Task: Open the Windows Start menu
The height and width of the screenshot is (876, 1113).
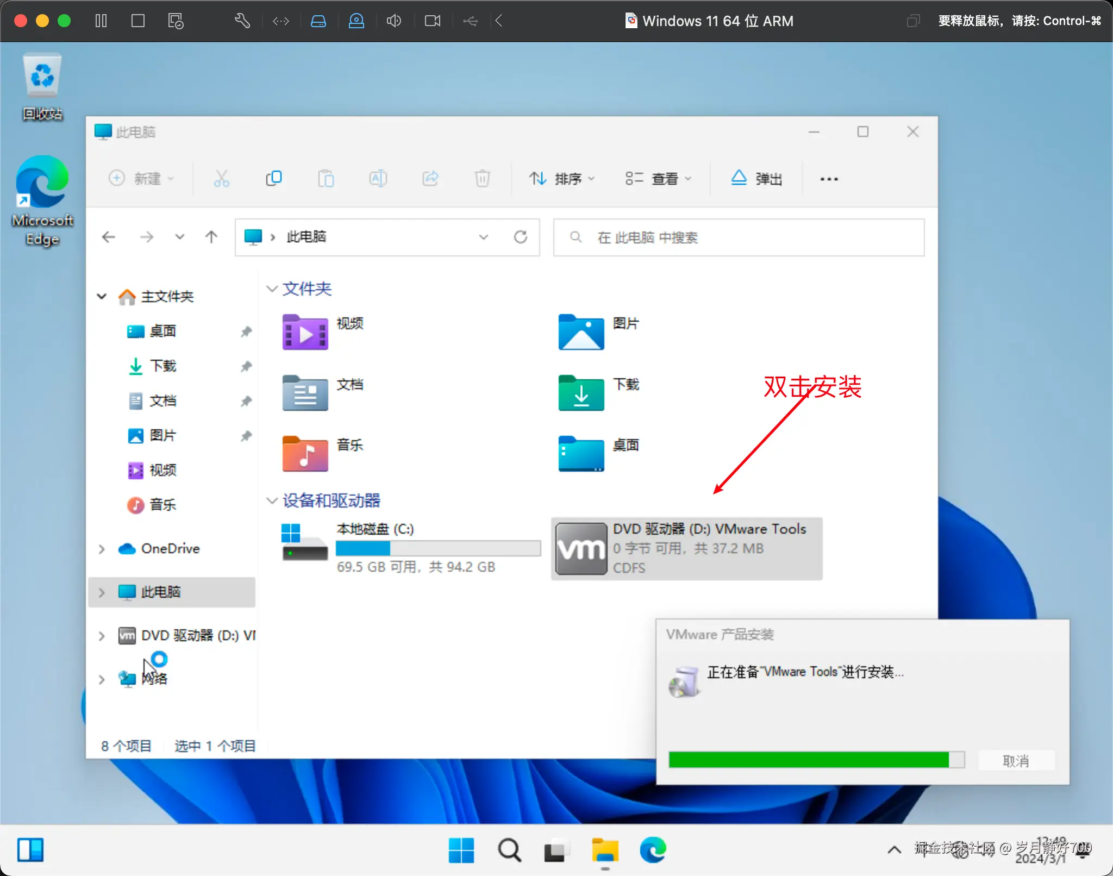Action: [x=461, y=850]
